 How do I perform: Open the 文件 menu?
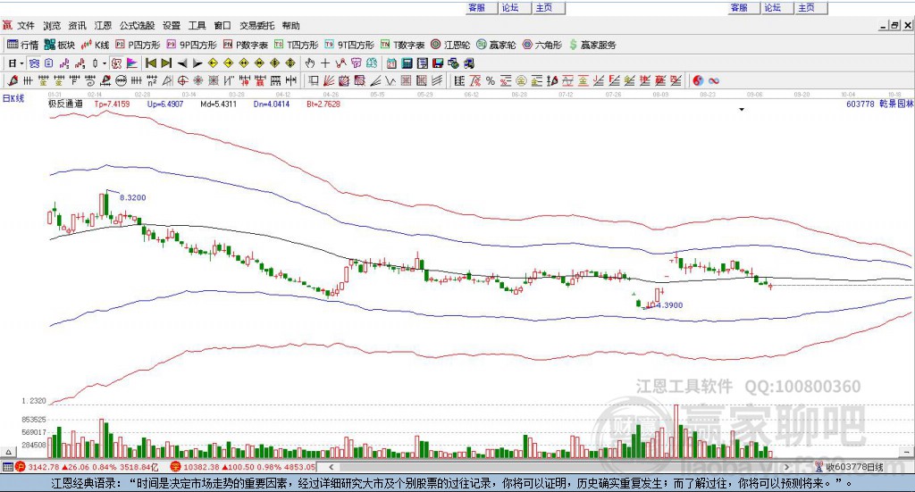point(26,26)
